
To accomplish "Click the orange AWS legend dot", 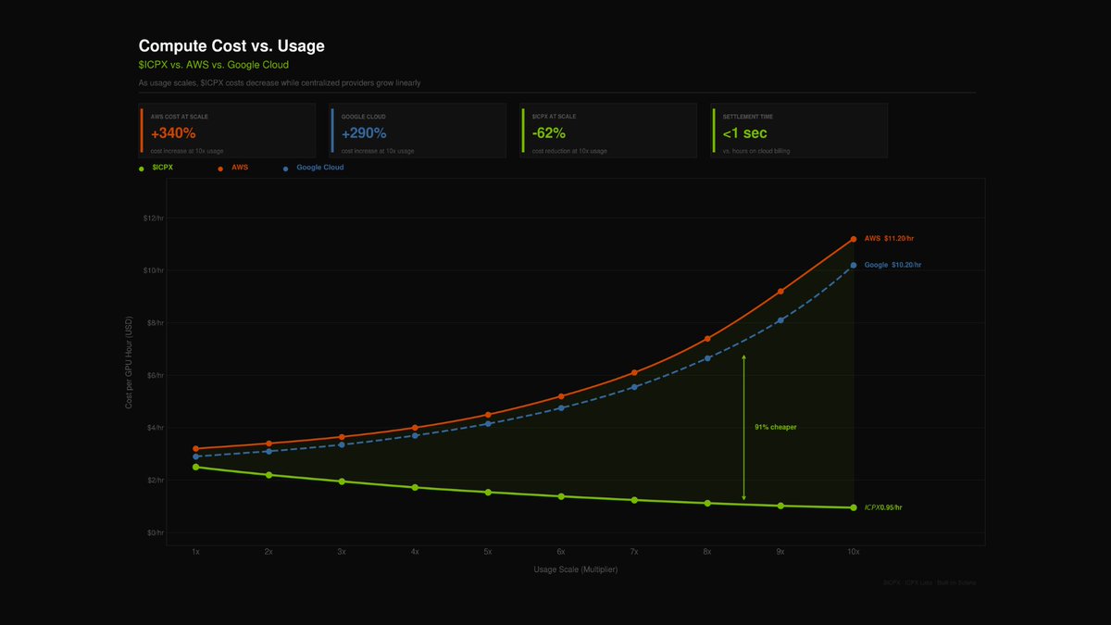I will point(220,169).
